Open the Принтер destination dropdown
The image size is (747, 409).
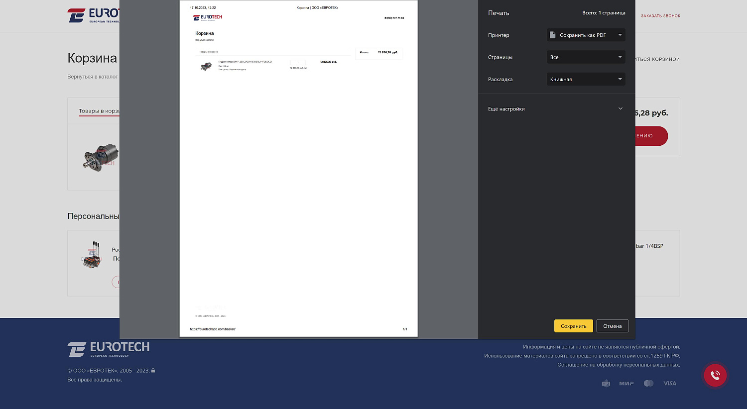(x=586, y=35)
